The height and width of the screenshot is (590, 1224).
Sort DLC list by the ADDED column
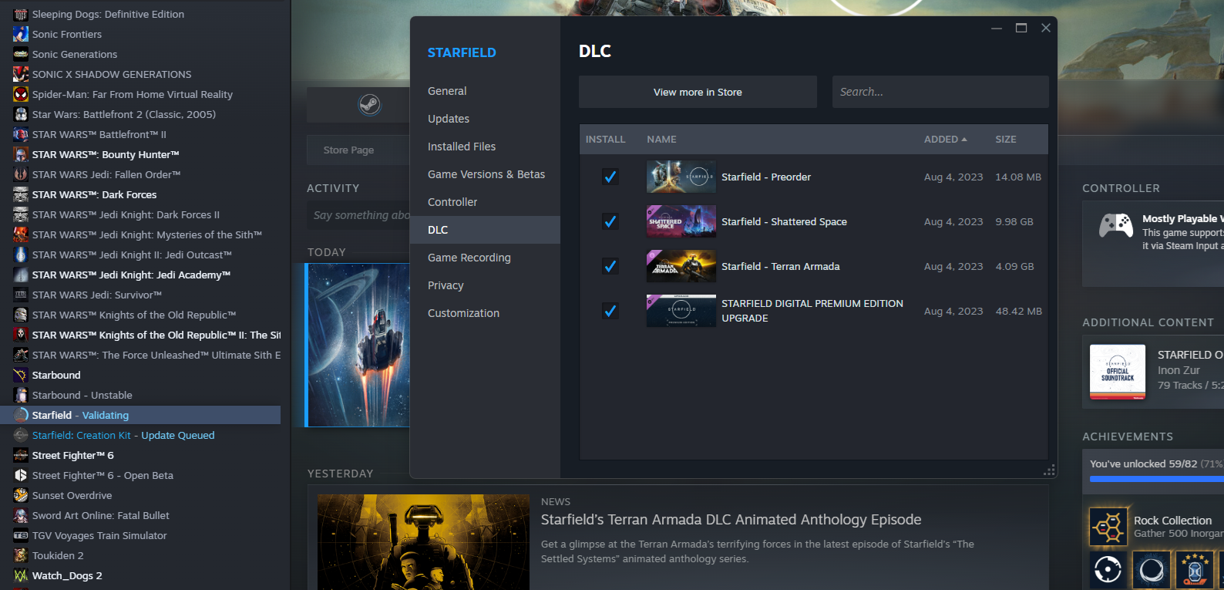pos(945,140)
